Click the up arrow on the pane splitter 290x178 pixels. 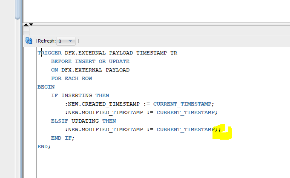coord(26,25)
